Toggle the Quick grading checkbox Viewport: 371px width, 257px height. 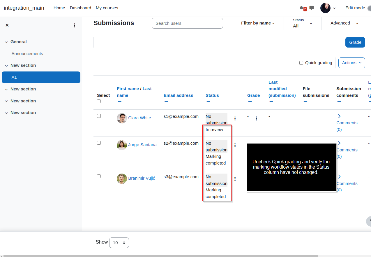click(x=301, y=63)
